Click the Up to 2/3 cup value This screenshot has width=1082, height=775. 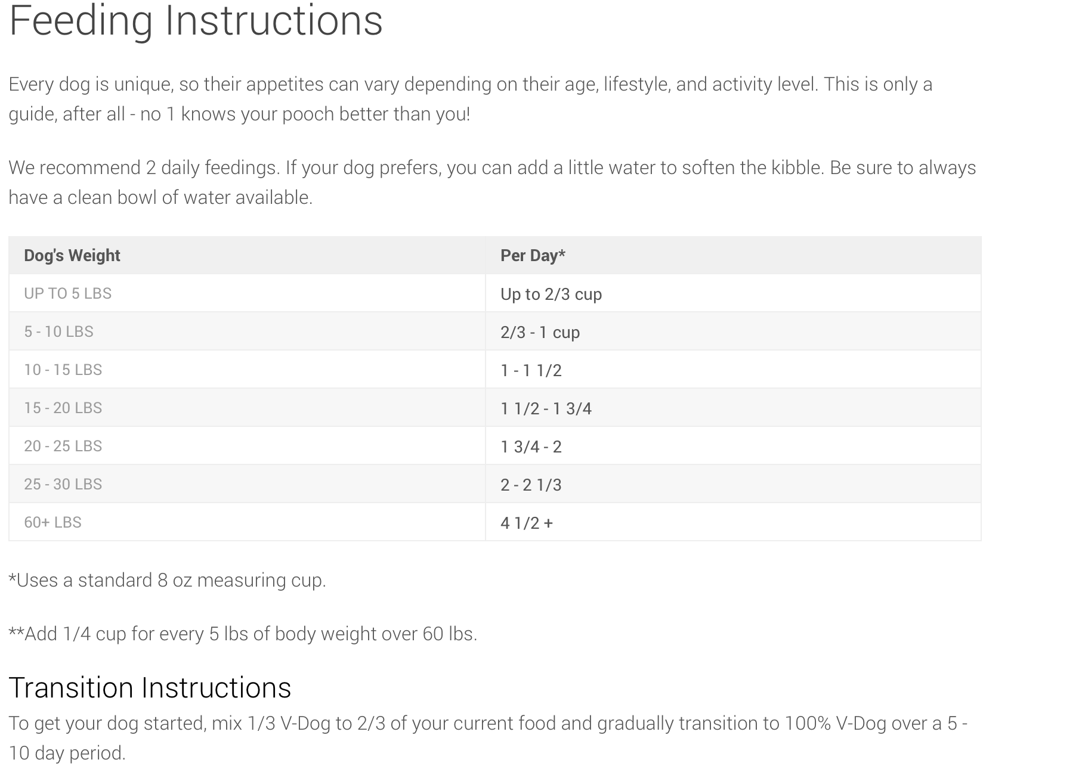(551, 294)
